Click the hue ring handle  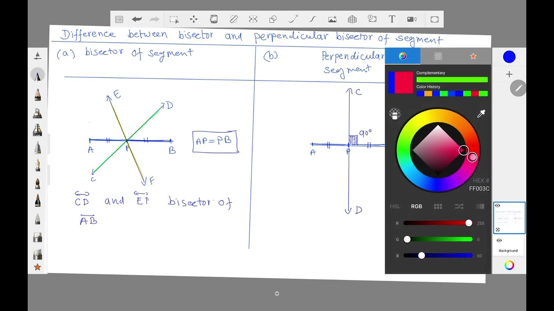472,157
